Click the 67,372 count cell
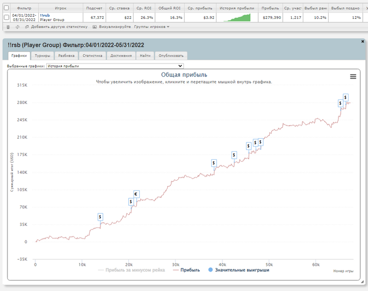This screenshot has height=291, width=368. tap(94, 17)
